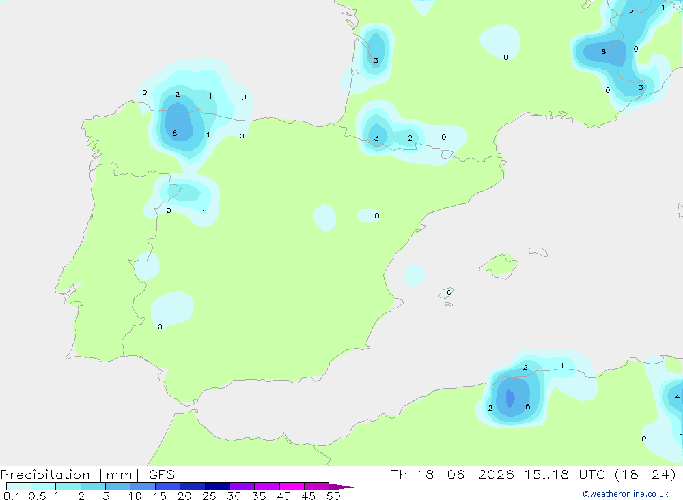Select the 30–35 mm violet legend box
Screen dimensions: 683x500
coord(242,486)
